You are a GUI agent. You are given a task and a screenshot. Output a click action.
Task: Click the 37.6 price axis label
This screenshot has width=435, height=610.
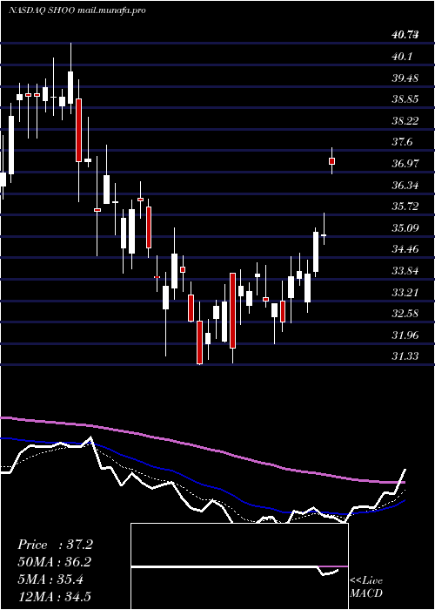pyautogui.click(x=402, y=142)
